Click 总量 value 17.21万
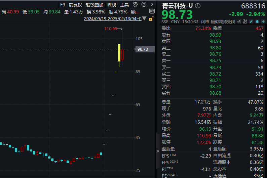Image resolution: width=267 pixels, height=178 pixels. point(203,102)
